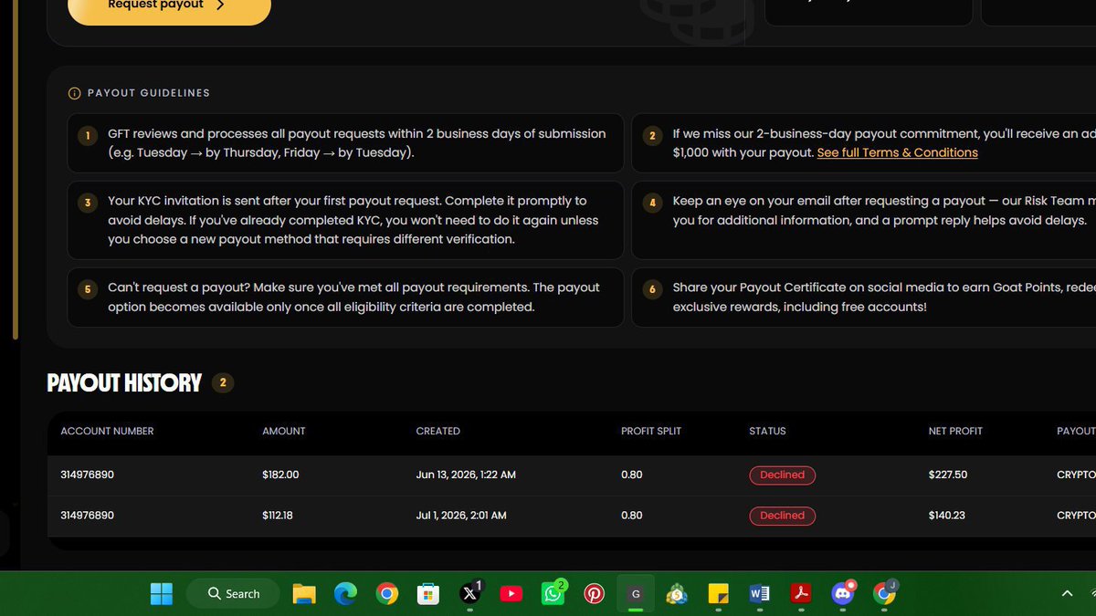The width and height of the screenshot is (1096, 616).
Task: Open Discord from the taskbar
Action: click(x=843, y=594)
